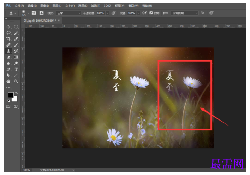Viewport: 250px width, 175px height.
Task: Open the 图像(I) menu
Action: pos(44,6)
